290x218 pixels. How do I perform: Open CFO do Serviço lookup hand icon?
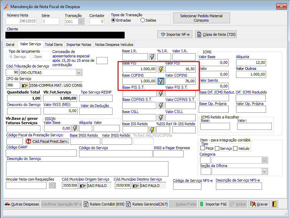click(25, 85)
